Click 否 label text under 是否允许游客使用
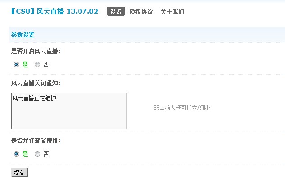Screen dimensions: 285x189 click(46, 154)
